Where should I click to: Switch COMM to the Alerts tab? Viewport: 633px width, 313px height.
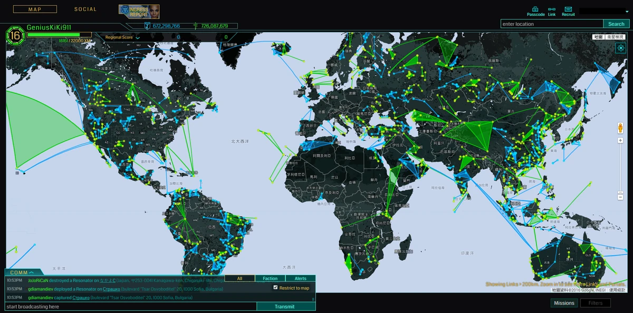click(x=300, y=278)
